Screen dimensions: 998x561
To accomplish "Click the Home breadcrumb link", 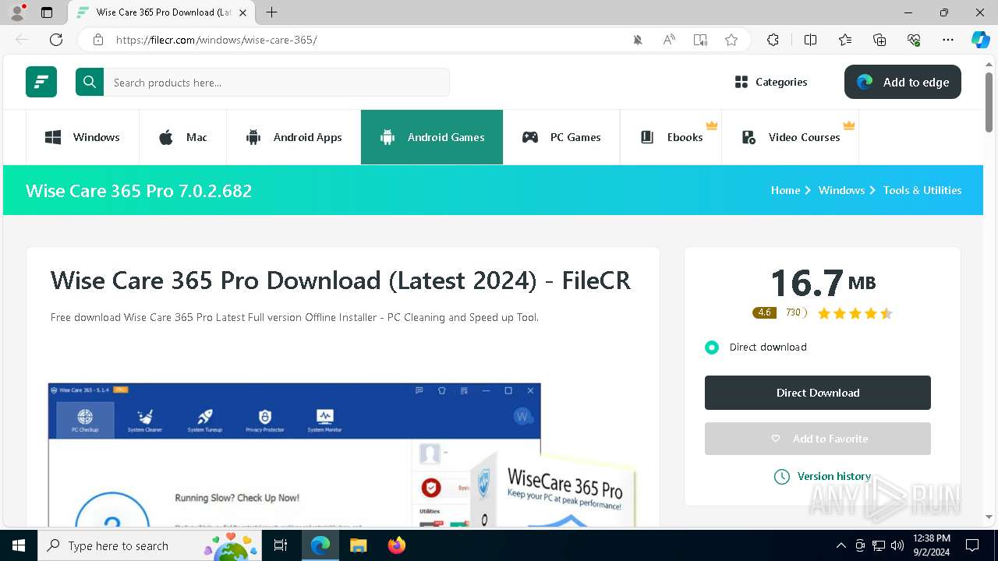I will click(785, 190).
